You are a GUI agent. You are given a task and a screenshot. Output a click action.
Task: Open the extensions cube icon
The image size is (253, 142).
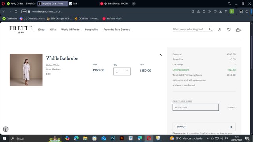[x=247, y=11]
